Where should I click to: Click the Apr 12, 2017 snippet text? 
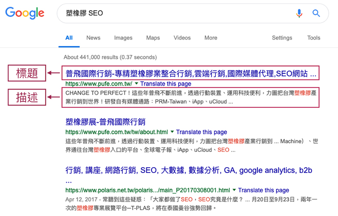(x=191, y=203)
